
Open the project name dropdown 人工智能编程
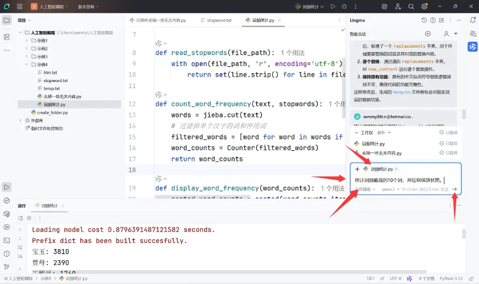50,7
